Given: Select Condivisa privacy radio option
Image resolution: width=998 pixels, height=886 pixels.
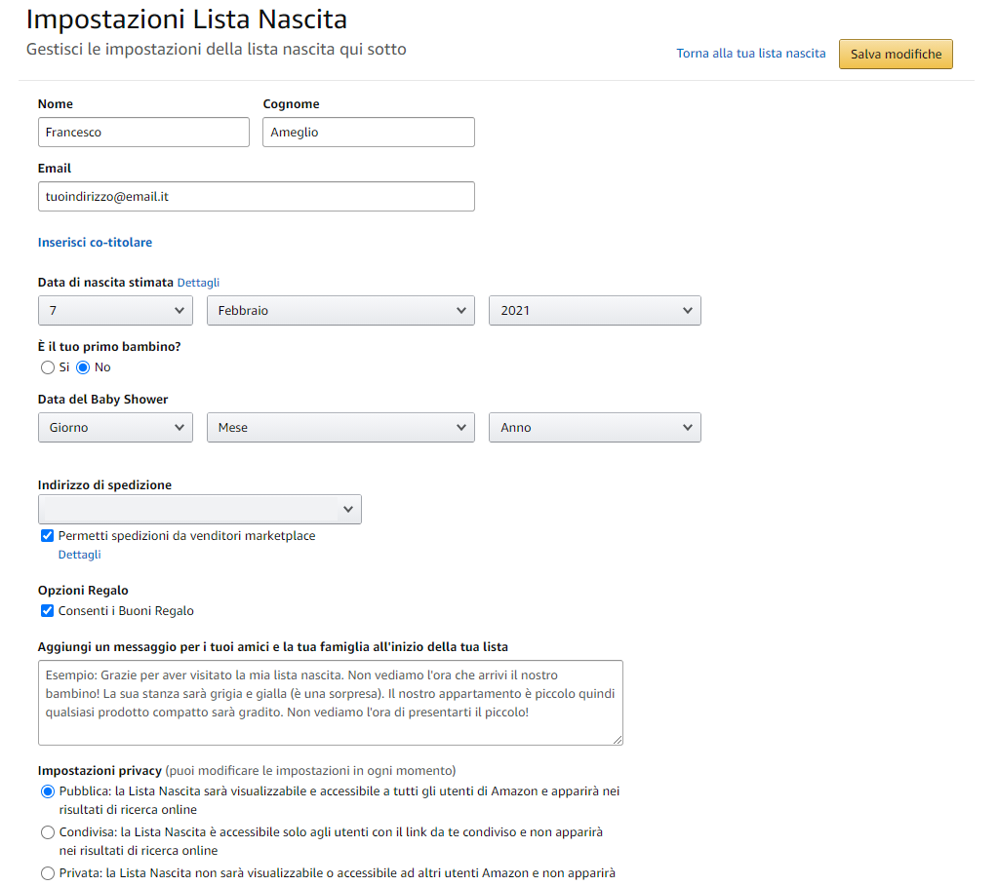Looking at the screenshot, I should coord(47,832).
